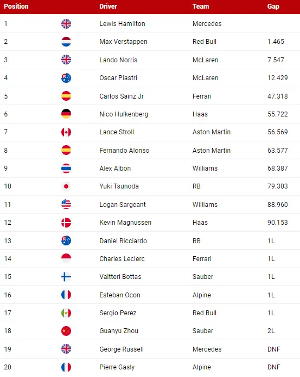This screenshot has height=377, width=300.
Task: Click the Pierre Gasly row name
Action: pyautogui.click(x=117, y=367)
